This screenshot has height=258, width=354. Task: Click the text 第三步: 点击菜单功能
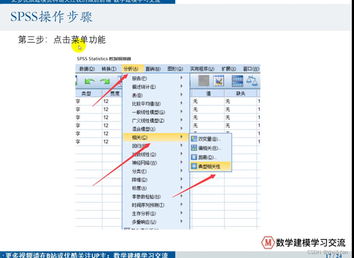62,40
